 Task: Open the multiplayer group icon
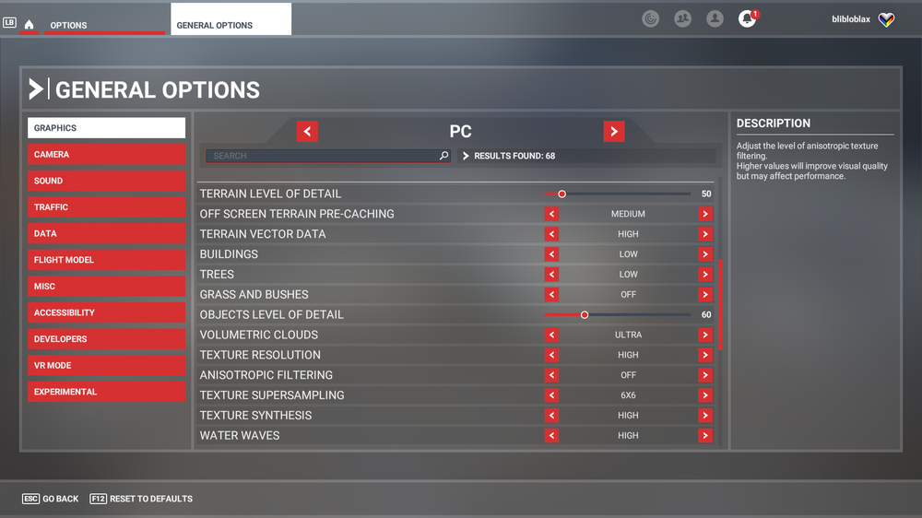tap(682, 18)
